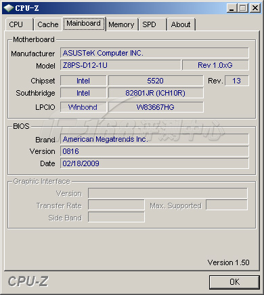Select the Southbridge 82801JR (ICH10R) field
Image resolution: width=264 pixels, height=295 pixels.
[156, 93]
